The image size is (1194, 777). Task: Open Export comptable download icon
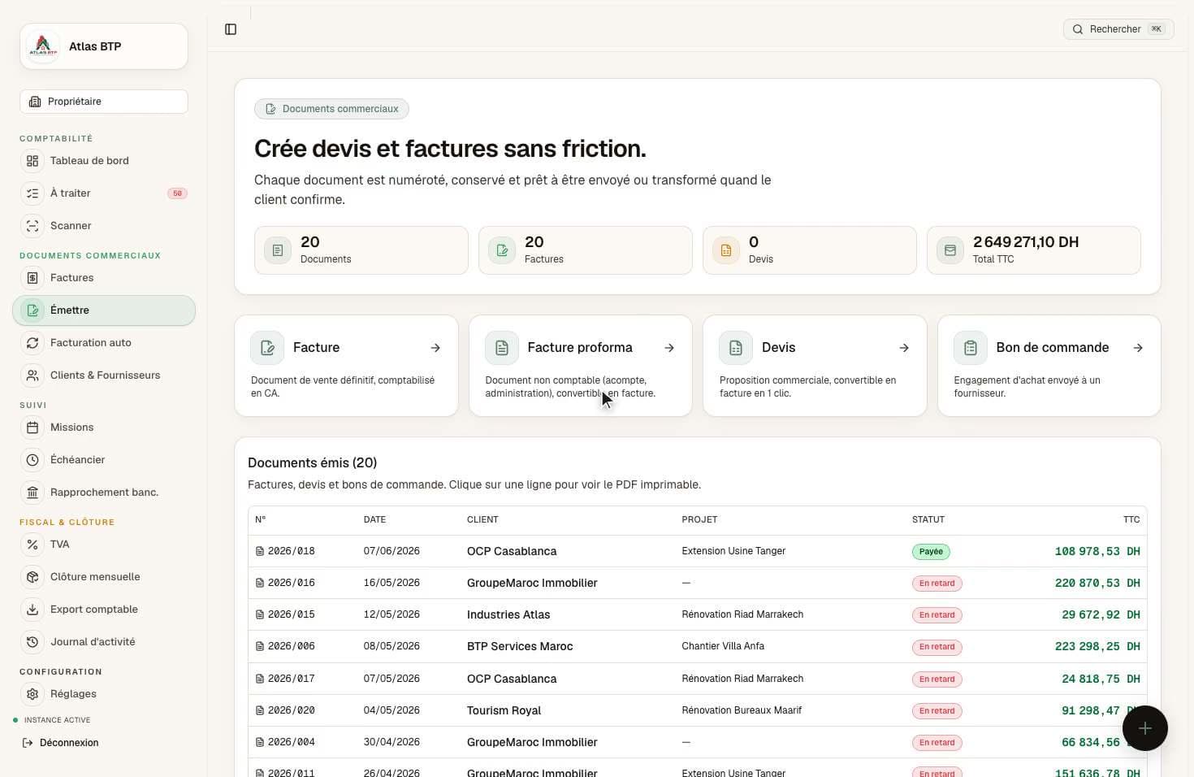[x=32, y=610]
